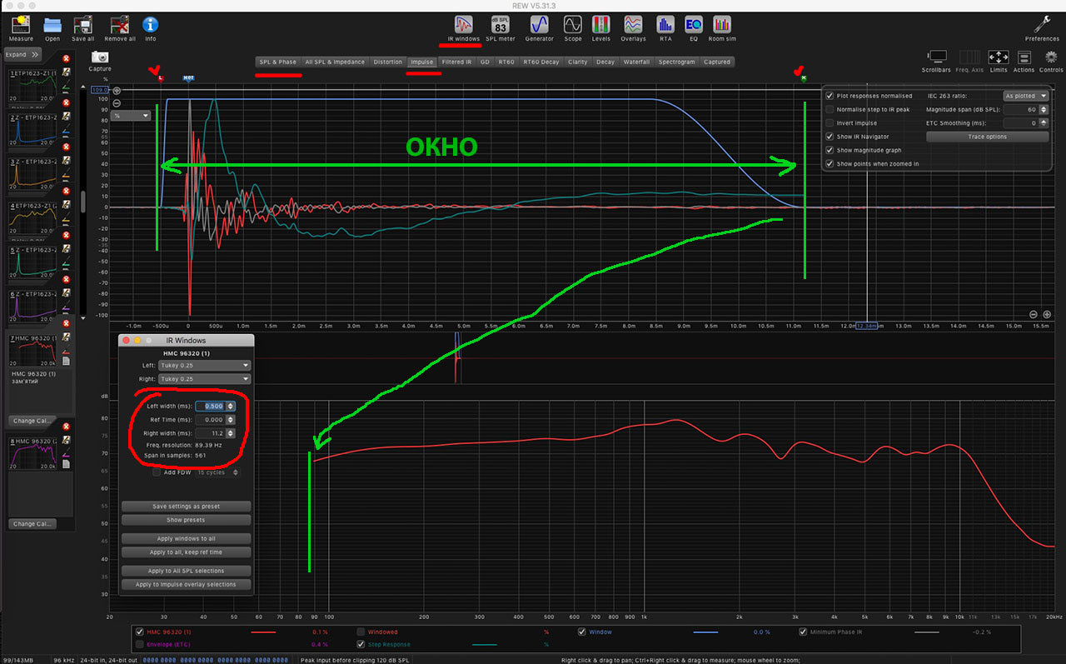Open the Left window type dropdown
This screenshot has height=664, width=1066.
pyautogui.click(x=205, y=366)
